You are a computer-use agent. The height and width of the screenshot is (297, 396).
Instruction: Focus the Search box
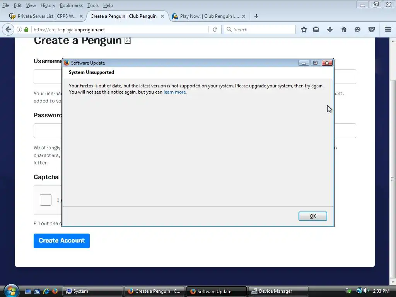(259, 29)
